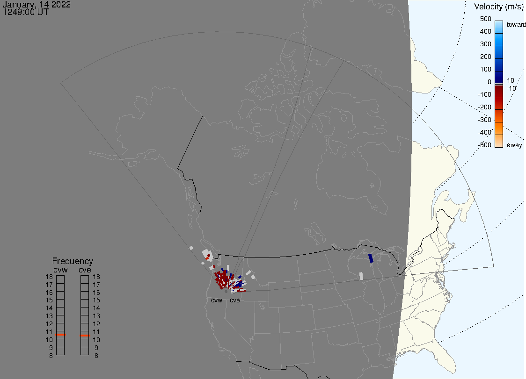
Task: Click the "-300" velocity scale label
Action: click(x=484, y=120)
